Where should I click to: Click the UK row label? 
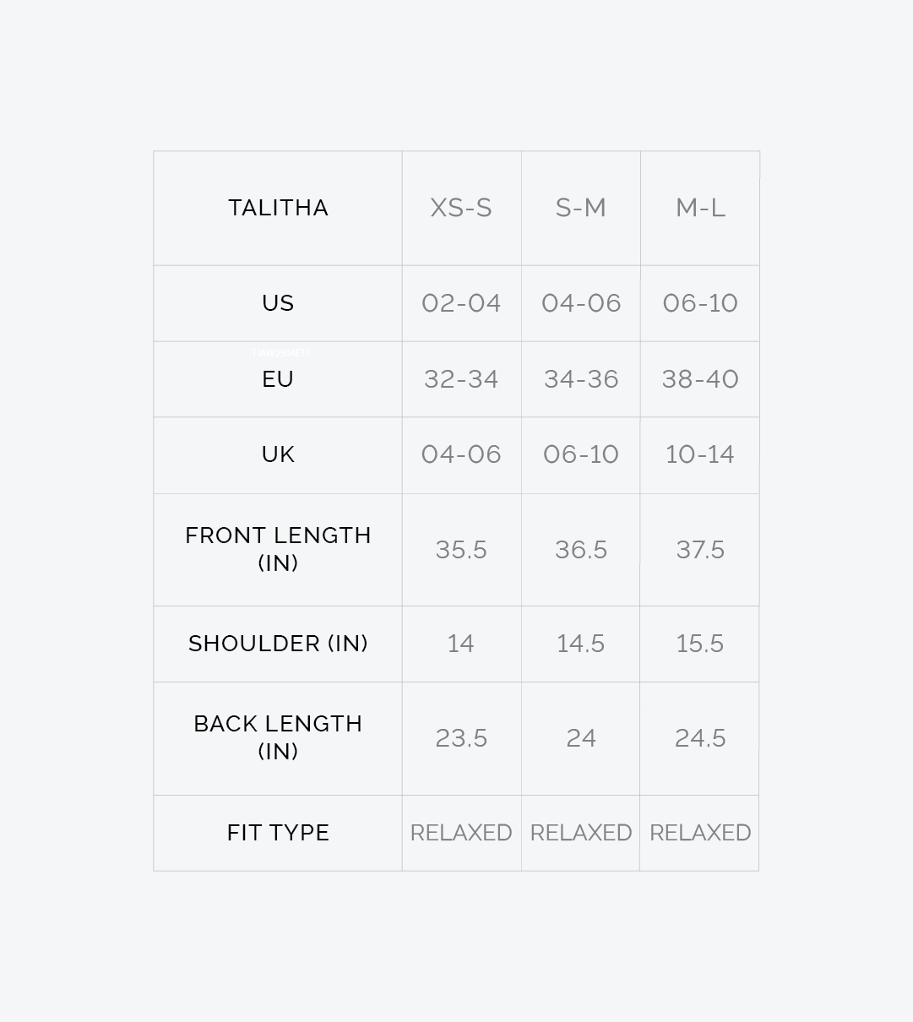278,454
